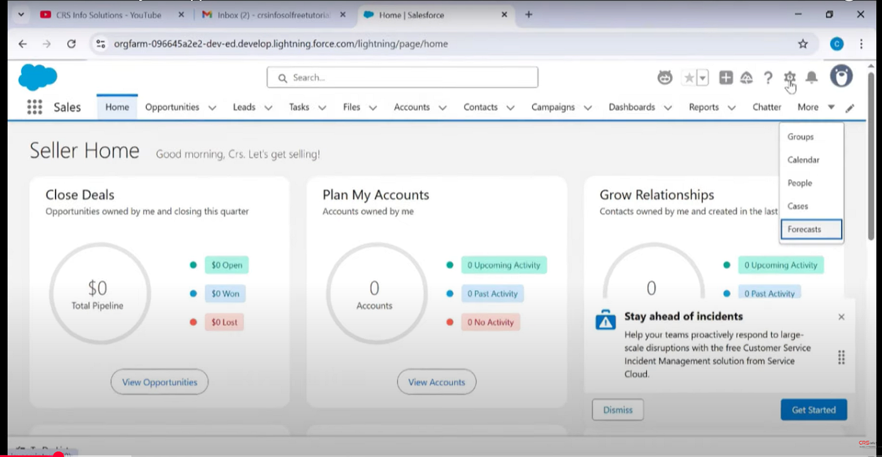
Task: Click the $0 Lost badge
Action: pos(224,322)
